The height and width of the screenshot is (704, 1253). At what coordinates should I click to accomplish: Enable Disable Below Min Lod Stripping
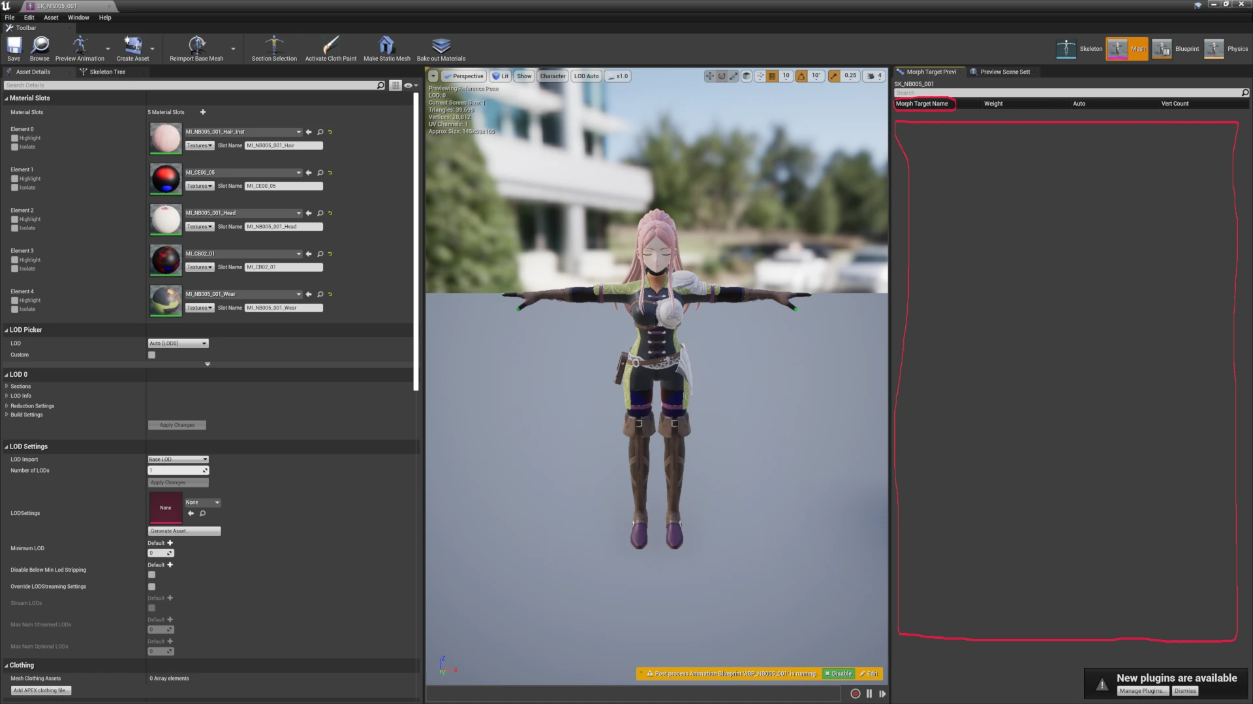pyautogui.click(x=152, y=575)
